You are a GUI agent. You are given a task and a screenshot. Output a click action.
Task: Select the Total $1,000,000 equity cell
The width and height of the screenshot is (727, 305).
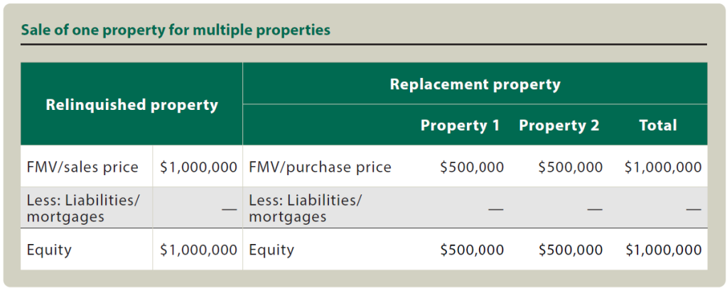click(662, 250)
